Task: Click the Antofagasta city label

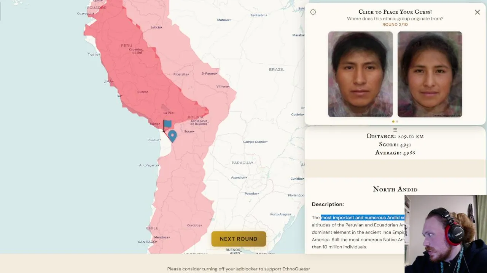Action: [148, 165]
